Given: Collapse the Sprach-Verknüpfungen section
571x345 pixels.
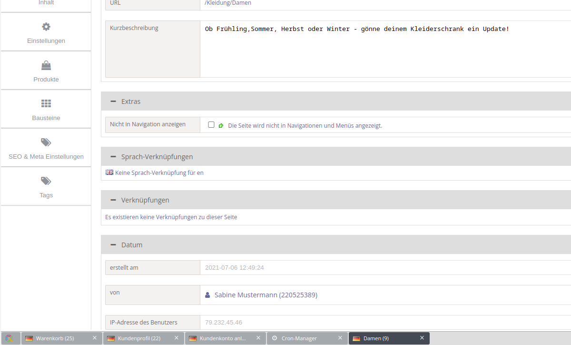Looking at the screenshot, I should pos(113,157).
